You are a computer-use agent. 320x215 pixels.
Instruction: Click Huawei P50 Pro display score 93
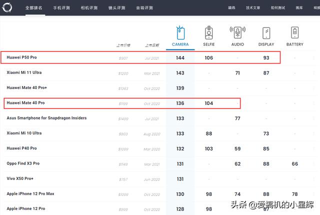click(266, 58)
